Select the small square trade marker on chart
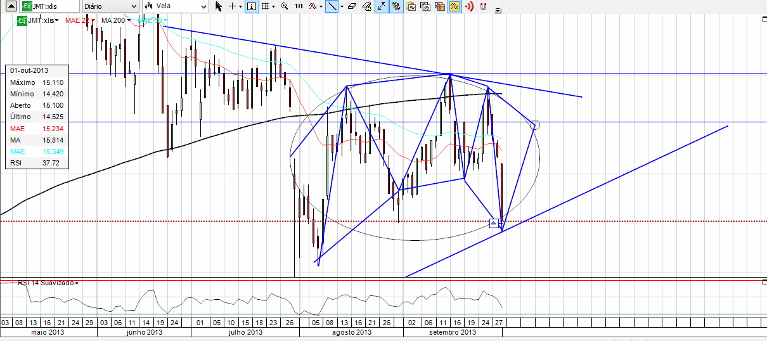 pyautogui.click(x=494, y=223)
